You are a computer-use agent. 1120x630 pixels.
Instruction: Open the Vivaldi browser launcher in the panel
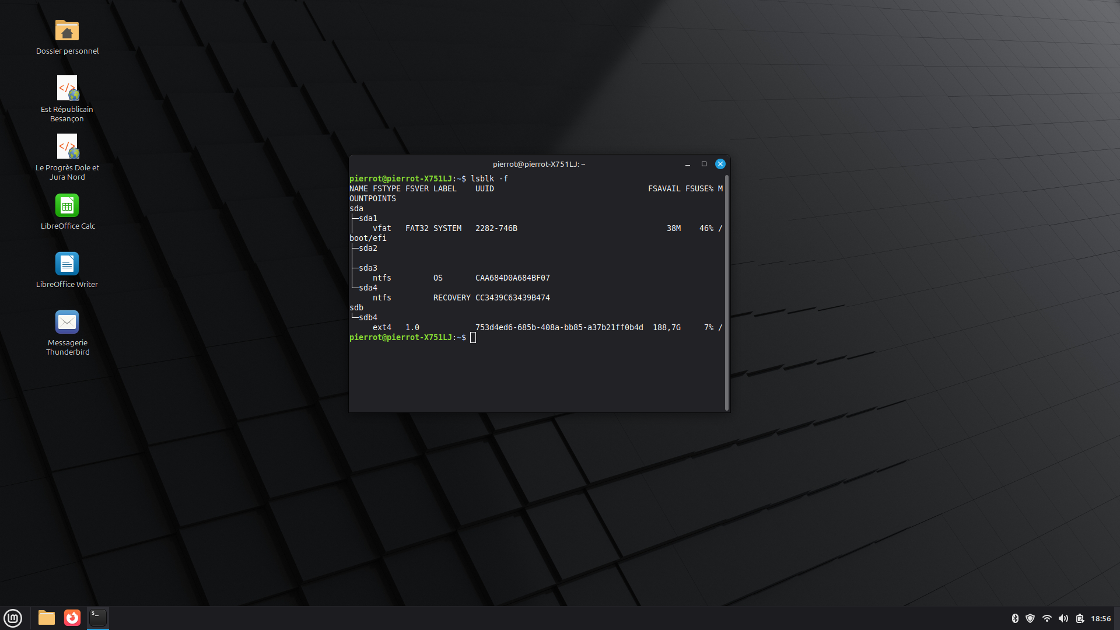(72, 618)
